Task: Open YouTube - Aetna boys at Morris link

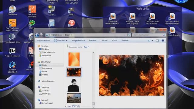Action: click(152, 19)
